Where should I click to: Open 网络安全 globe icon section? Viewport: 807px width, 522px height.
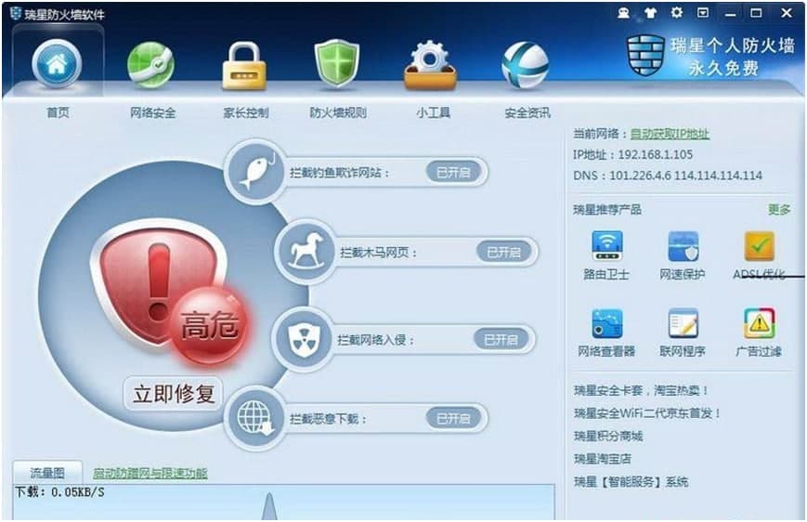150,65
